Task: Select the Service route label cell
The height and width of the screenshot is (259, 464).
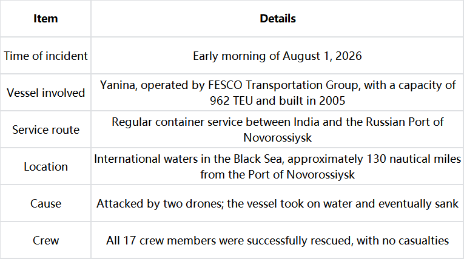Action: pos(45,129)
